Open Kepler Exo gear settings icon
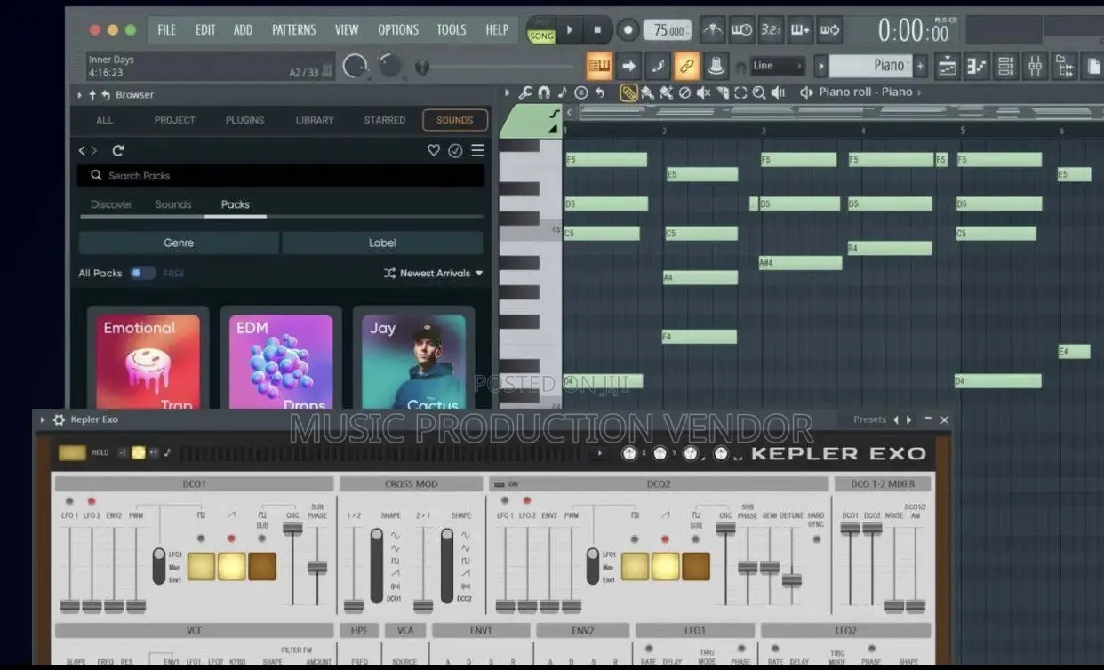Viewport: 1104px width, 670px height. pos(59,419)
